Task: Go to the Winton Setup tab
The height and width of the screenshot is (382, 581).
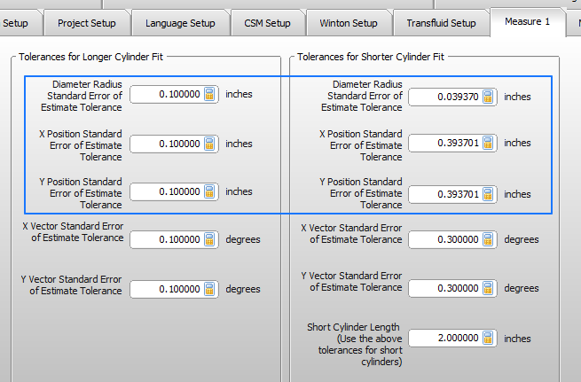Action: pos(347,23)
